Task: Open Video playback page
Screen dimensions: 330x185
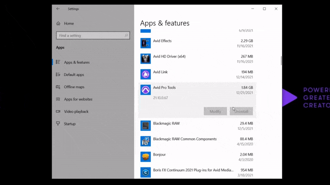Action: 76,111
